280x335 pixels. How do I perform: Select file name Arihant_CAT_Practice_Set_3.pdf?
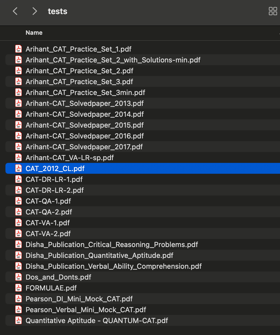click(x=79, y=82)
